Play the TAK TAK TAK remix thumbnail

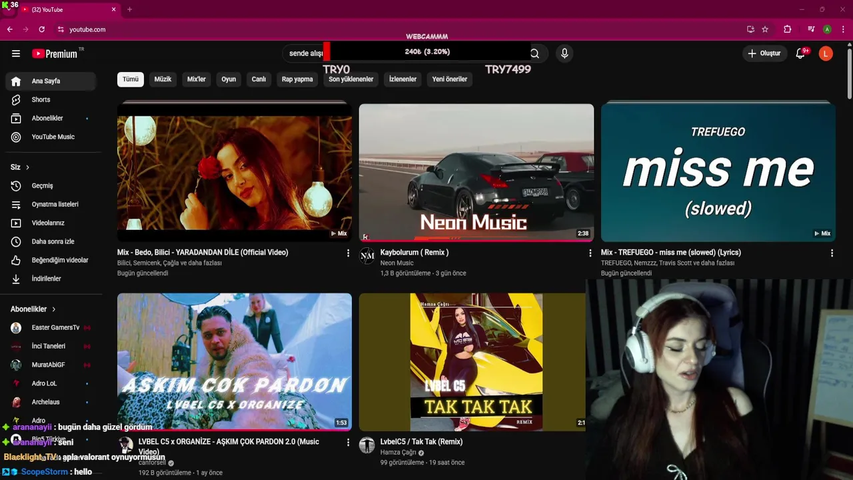472,362
